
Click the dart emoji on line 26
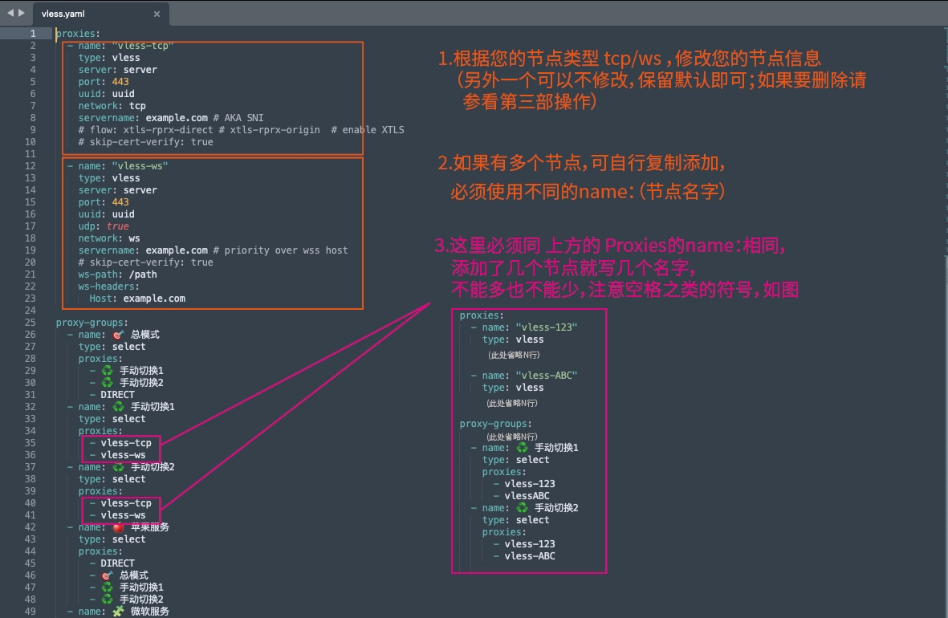(119, 335)
